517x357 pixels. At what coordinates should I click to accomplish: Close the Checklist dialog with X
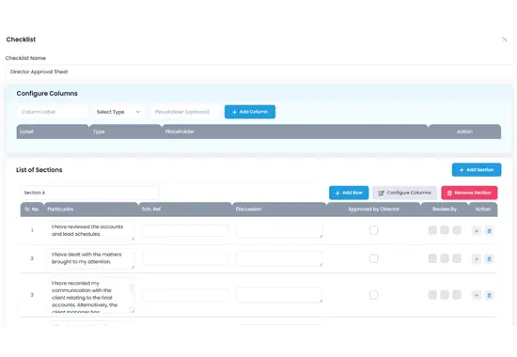(505, 39)
